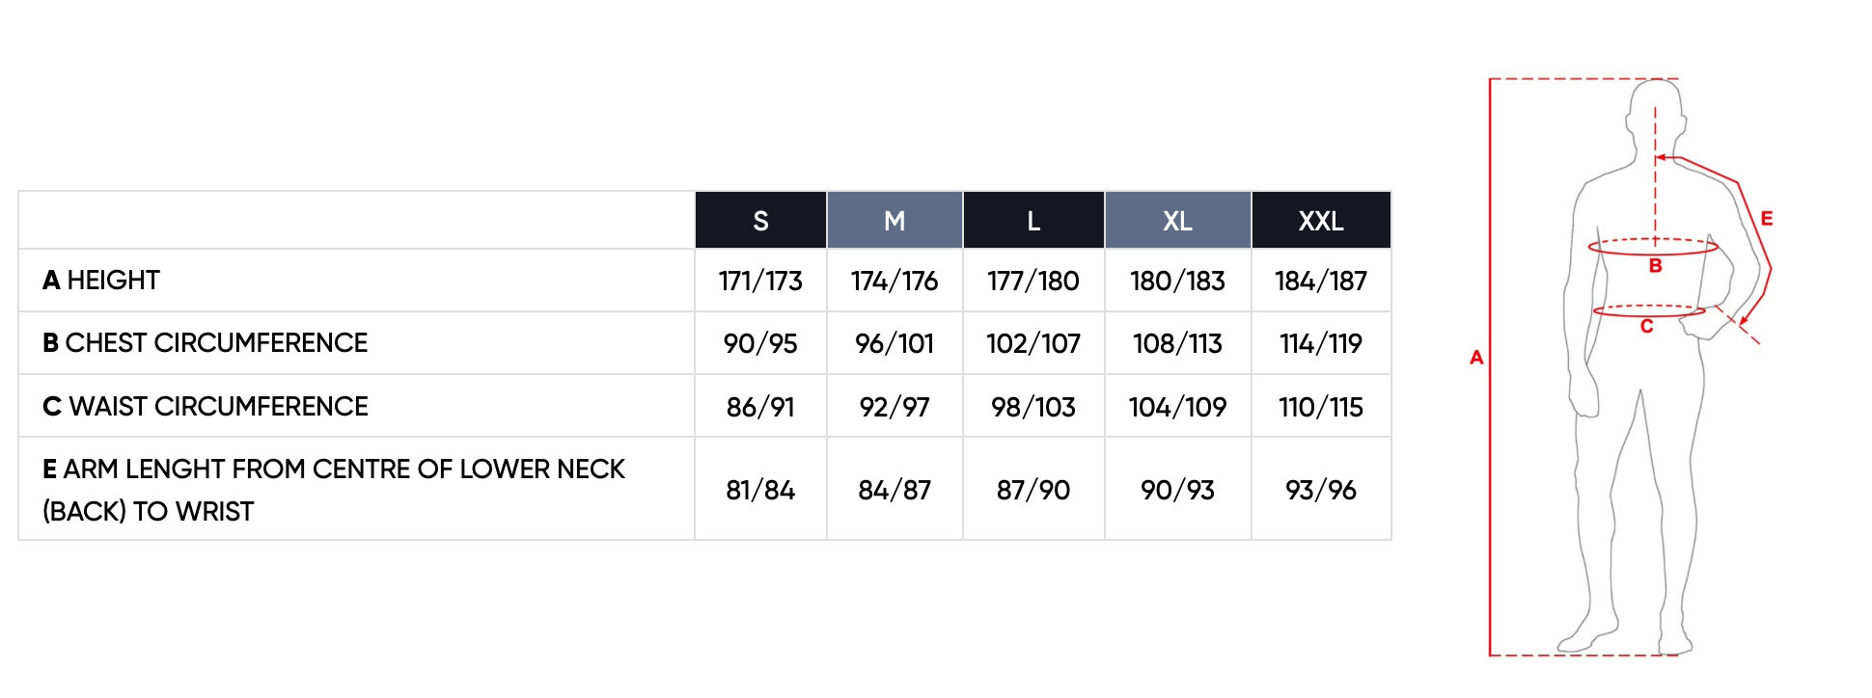Select the M size column header

coord(895,221)
